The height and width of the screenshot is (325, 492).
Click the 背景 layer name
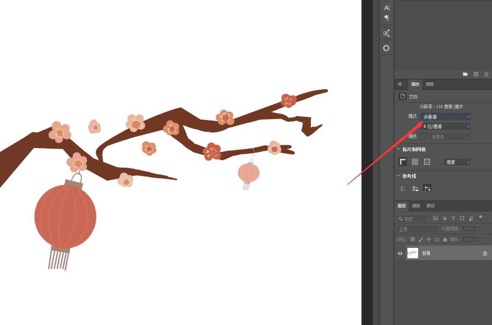pyautogui.click(x=426, y=253)
